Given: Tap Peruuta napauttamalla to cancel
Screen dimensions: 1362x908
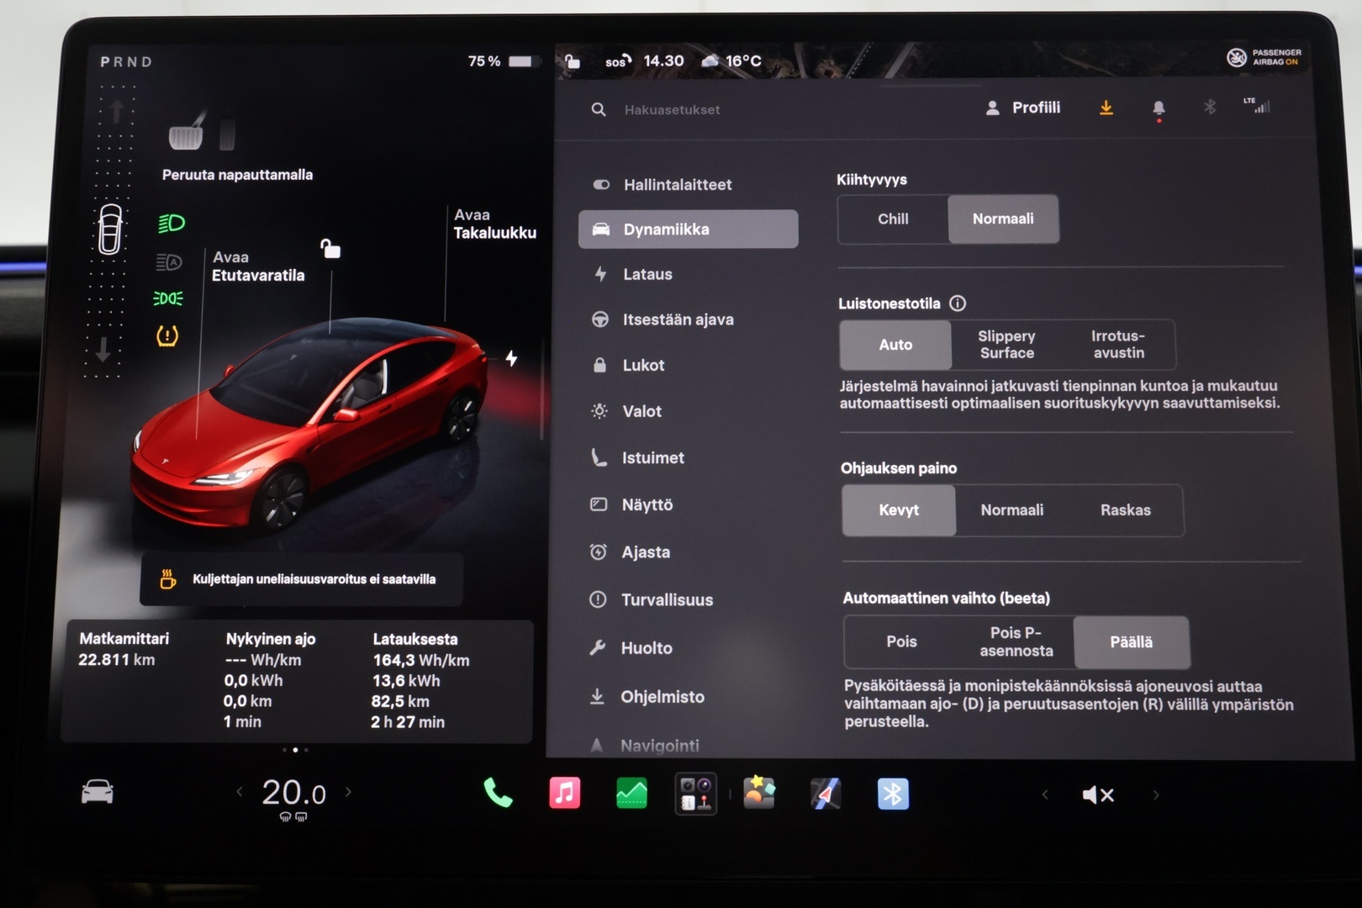Looking at the screenshot, I should click(x=237, y=175).
